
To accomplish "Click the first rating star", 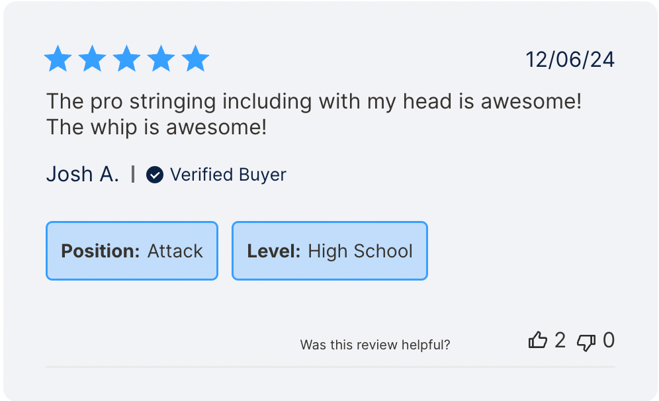I will click(58, 59).
